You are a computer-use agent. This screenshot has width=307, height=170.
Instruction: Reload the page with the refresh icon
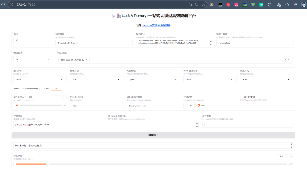point(3,4)
